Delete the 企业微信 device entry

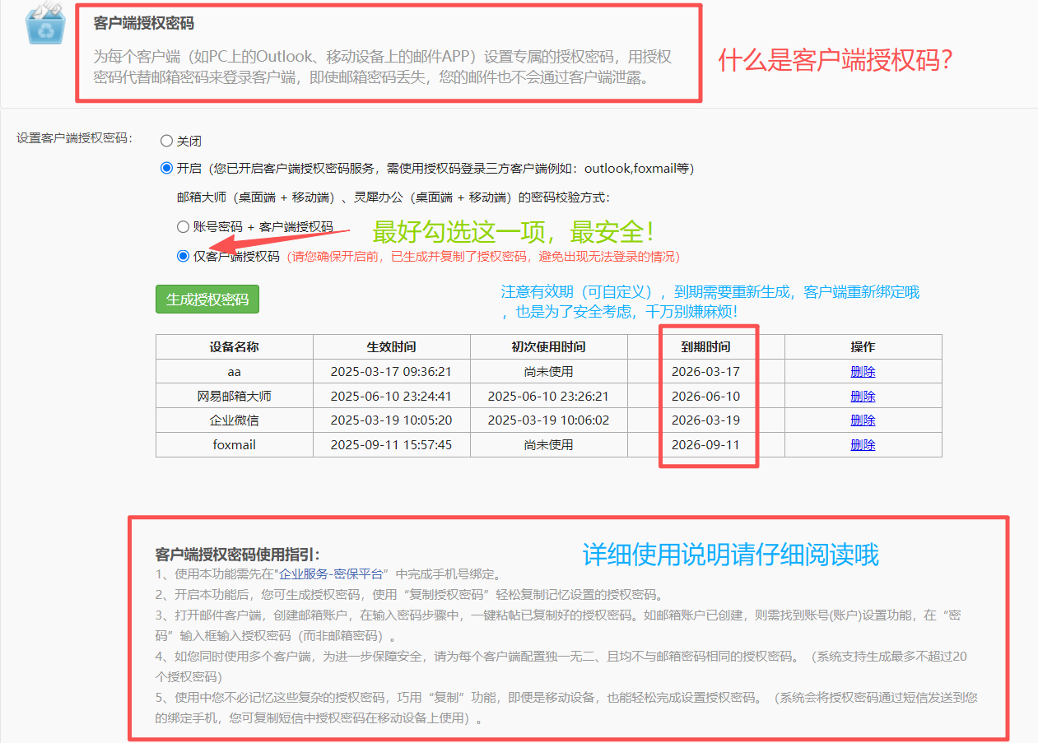(x=863, y=420)
